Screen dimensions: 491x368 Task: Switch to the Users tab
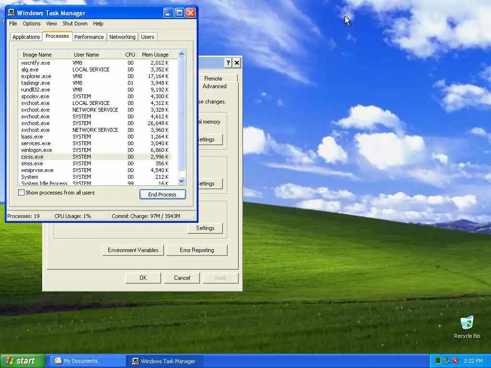click(148, 37)
